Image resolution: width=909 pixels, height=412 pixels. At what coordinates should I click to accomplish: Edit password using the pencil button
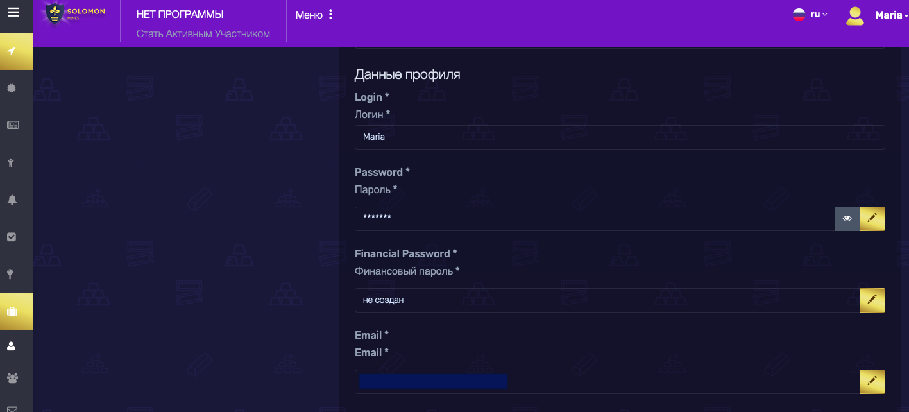[x=872, y=219]
